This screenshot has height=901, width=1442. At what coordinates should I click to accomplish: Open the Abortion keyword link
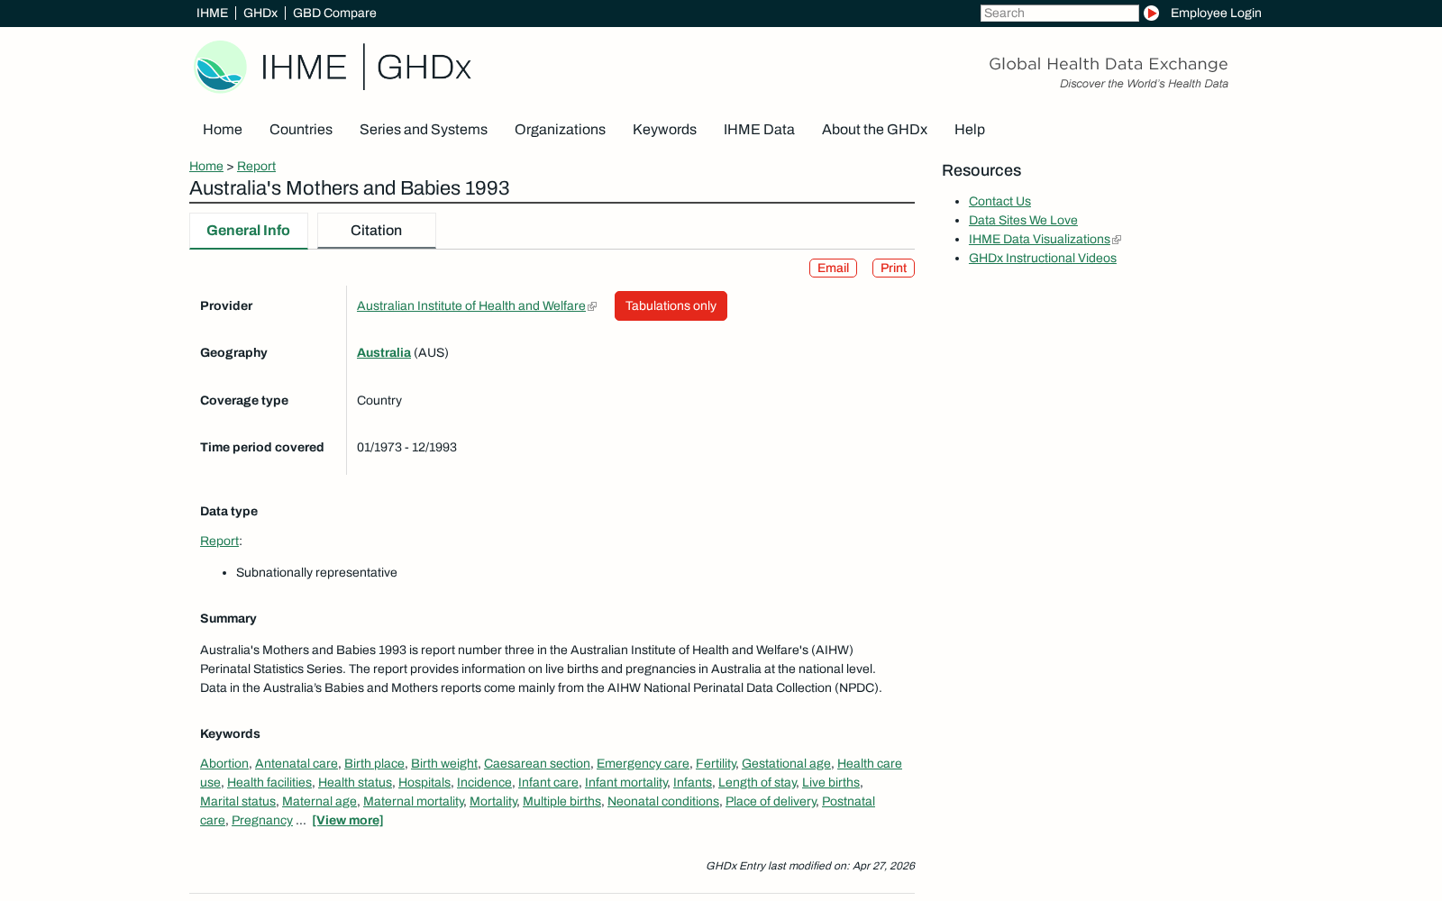click(x=224, y=763)
